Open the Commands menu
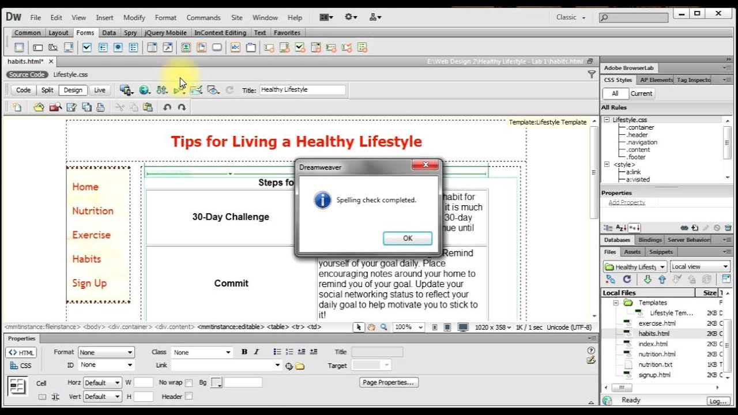 coord(204,18)
